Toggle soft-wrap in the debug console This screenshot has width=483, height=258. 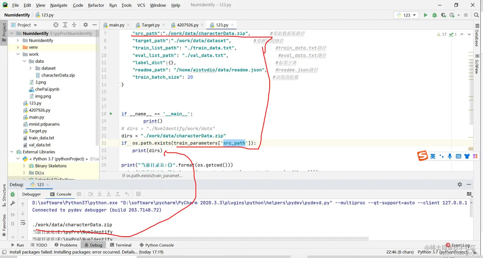pos(23,223)
